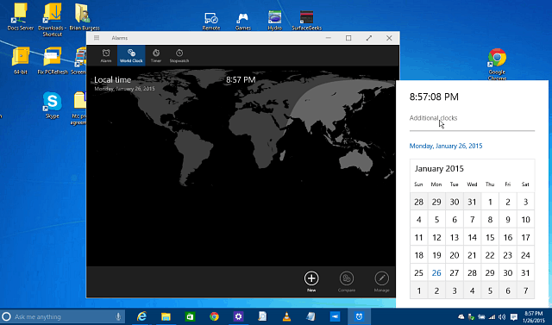Viewport: 552px width, 325px height.
Task: Open the Action Center notification icon
Action: [514, 317]
